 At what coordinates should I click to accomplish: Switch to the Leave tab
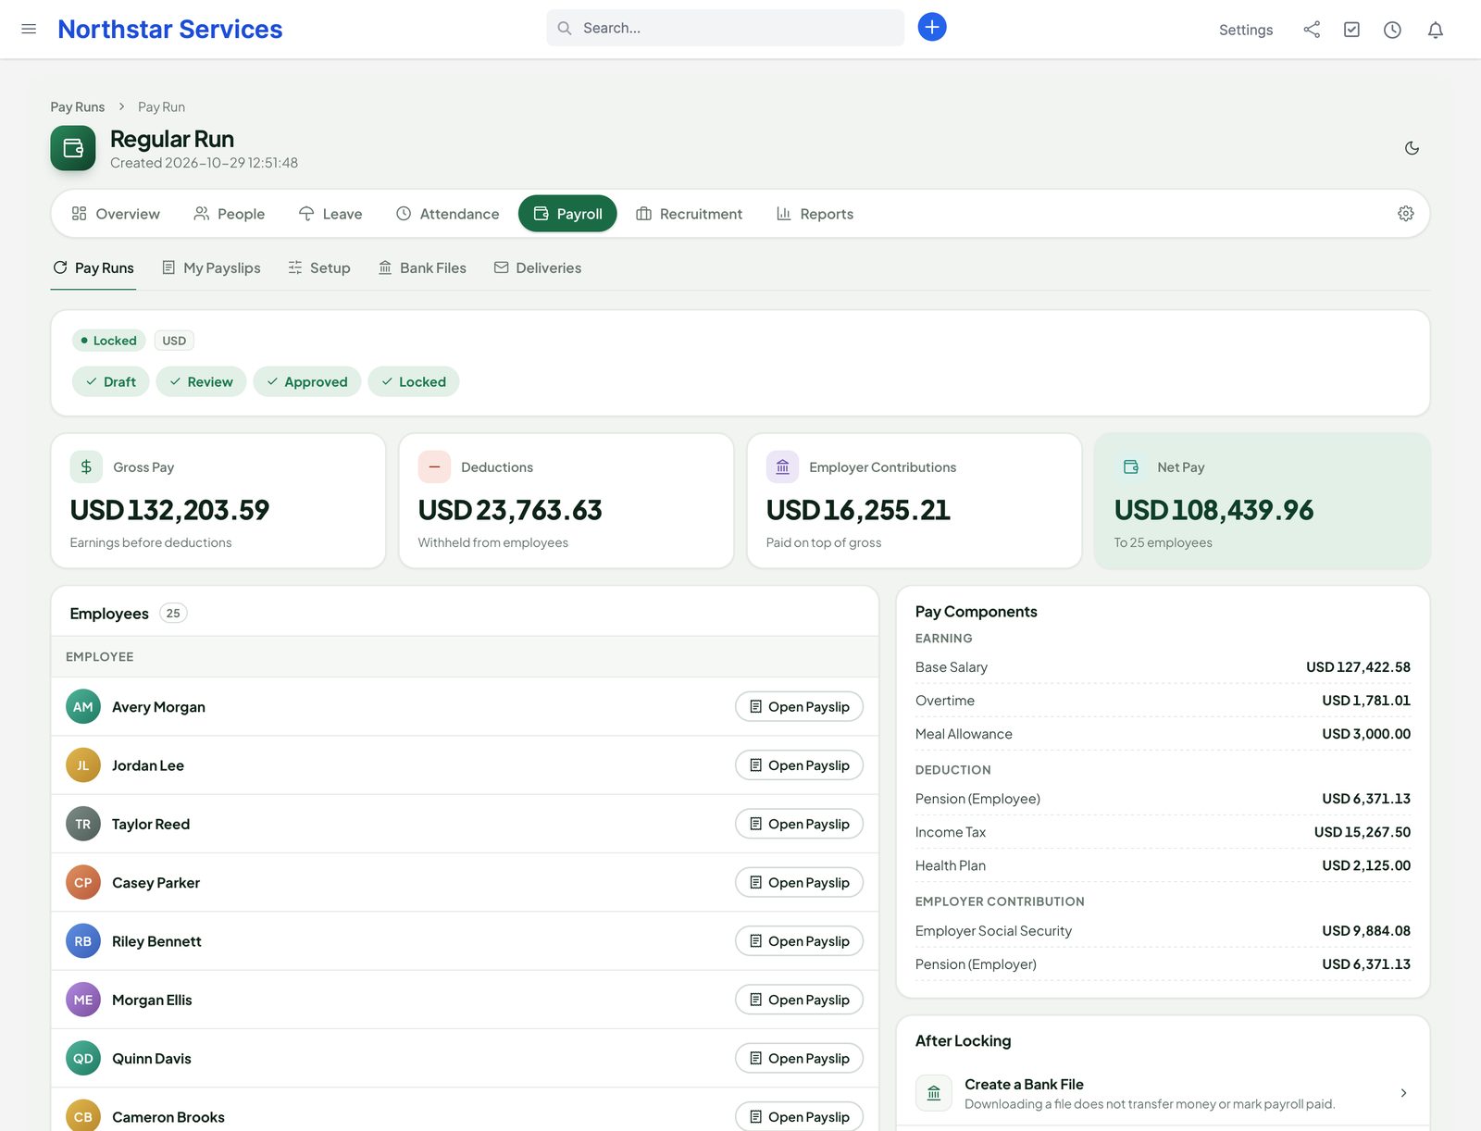tap(330, 214)
